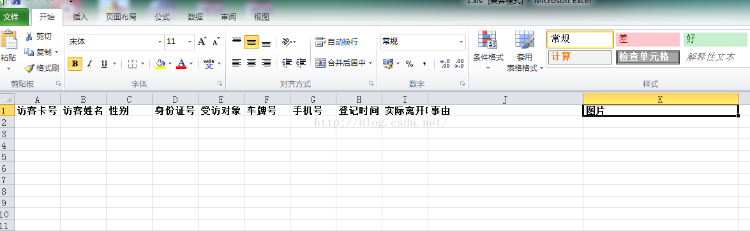This screenshot has width=750, height=231.
Task: Select cell containing 访客姓名
Action: pos(83,111)
